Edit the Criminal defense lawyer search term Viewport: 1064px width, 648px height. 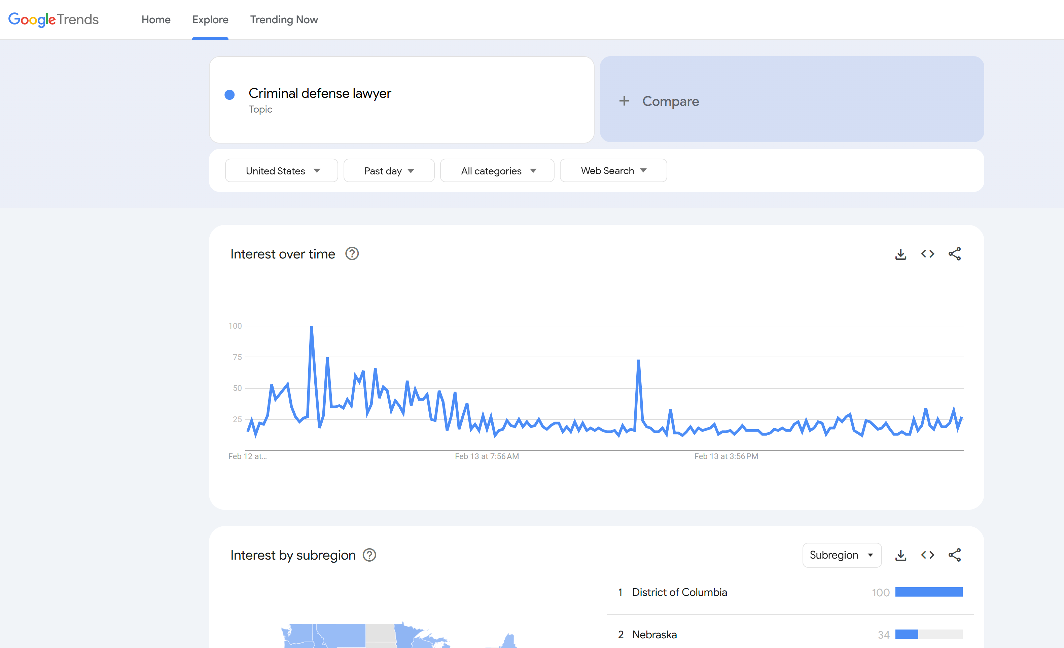(x=320, y=93)
